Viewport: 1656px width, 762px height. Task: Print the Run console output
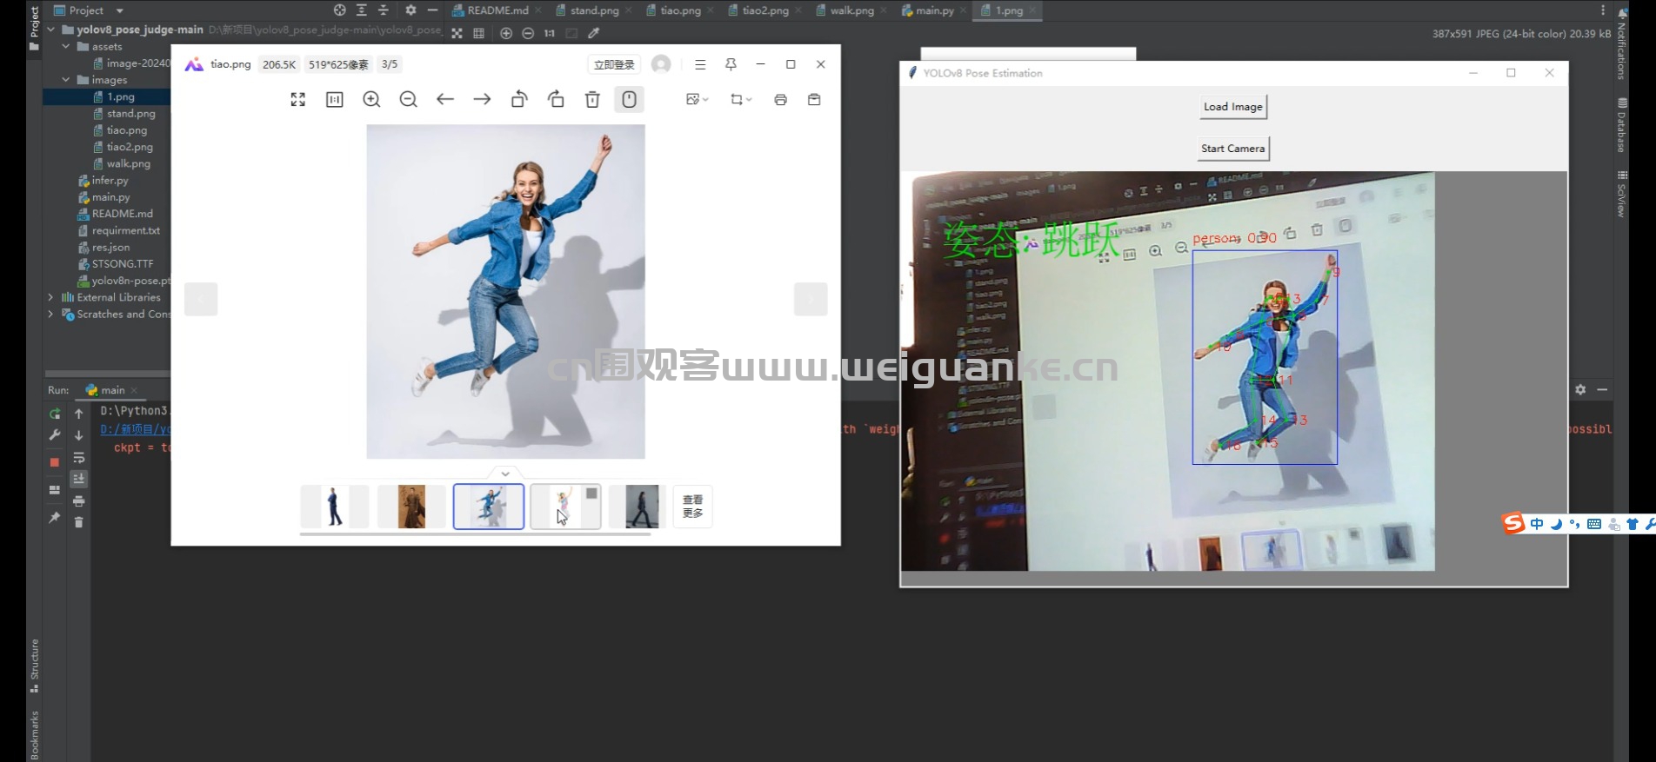click(x=78, y=500)
